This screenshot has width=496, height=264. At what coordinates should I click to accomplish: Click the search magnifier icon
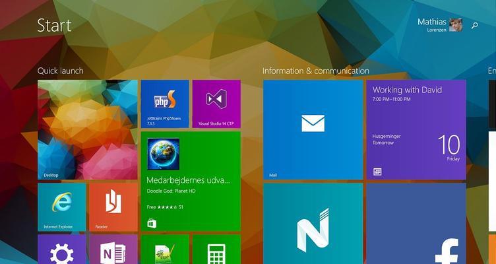coord(474,26)
